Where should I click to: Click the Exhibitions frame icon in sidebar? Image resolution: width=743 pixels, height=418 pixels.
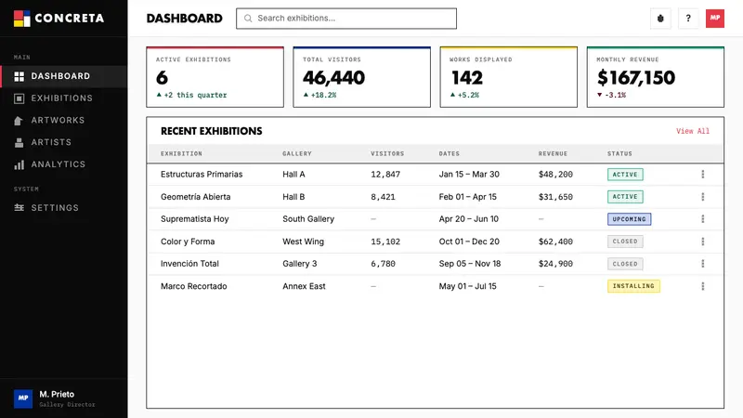[x=19, y=98]
